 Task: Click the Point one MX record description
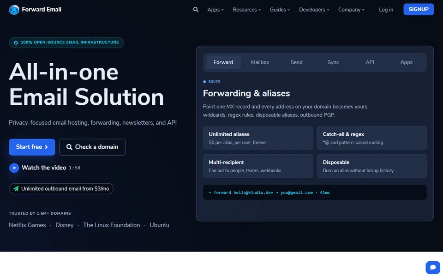point(286,111)
